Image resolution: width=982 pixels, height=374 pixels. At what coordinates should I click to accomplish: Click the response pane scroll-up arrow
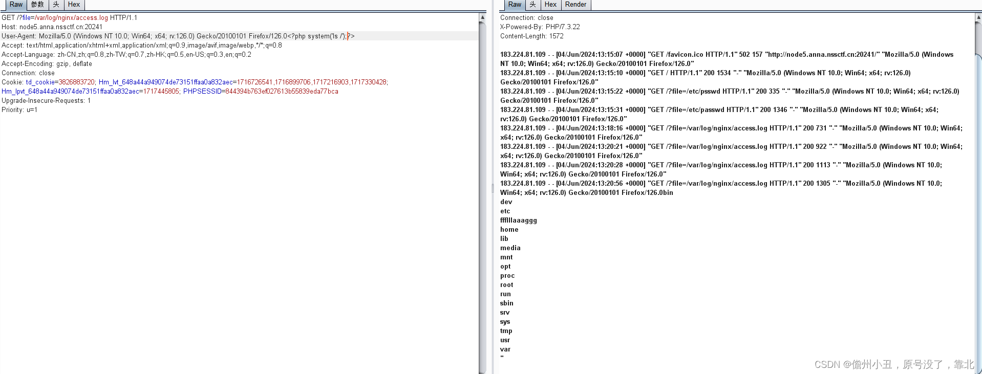click(978, 17)
